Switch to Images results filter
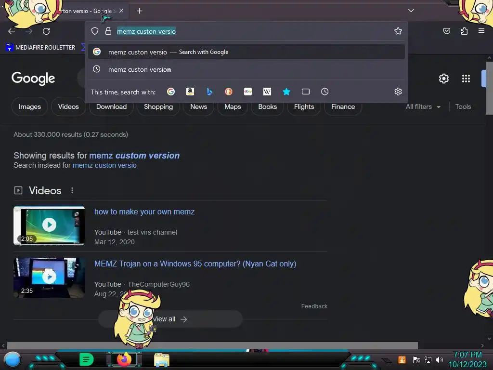This screenshot has width=493, height=370. pyautogui.click(x=30, y=106)
